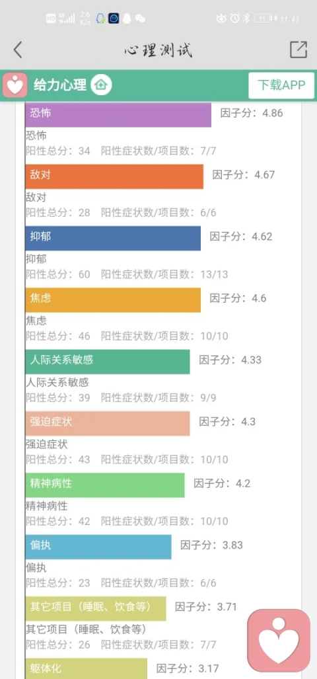Select the 躯体化 bar
The width and height of the screenshot is (317, 679).
(86, 668)
